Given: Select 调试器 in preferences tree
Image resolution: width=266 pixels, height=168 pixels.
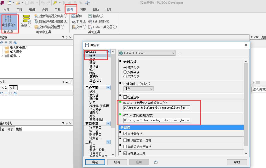Looking at the screenshot, I should point(94,66).
